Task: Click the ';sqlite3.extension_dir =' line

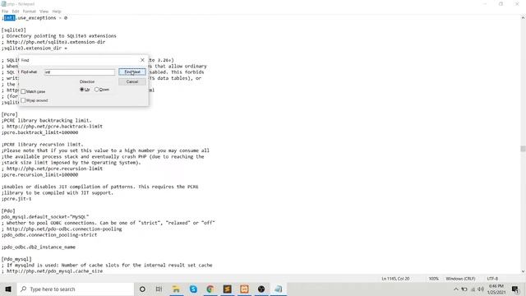Action: 35,48
